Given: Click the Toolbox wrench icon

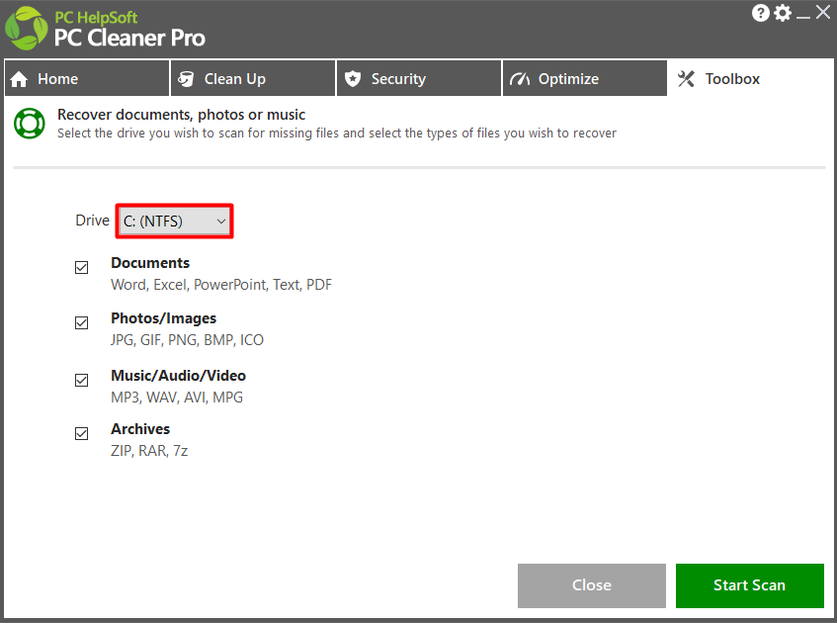Looking at the screenshot, I should click(686, 79).
